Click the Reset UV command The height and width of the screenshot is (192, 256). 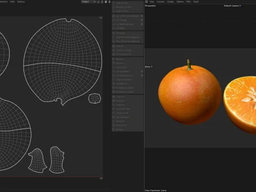click(127, 105)
